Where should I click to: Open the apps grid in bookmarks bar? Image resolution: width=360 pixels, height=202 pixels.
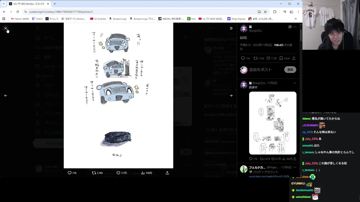(4, 19)
